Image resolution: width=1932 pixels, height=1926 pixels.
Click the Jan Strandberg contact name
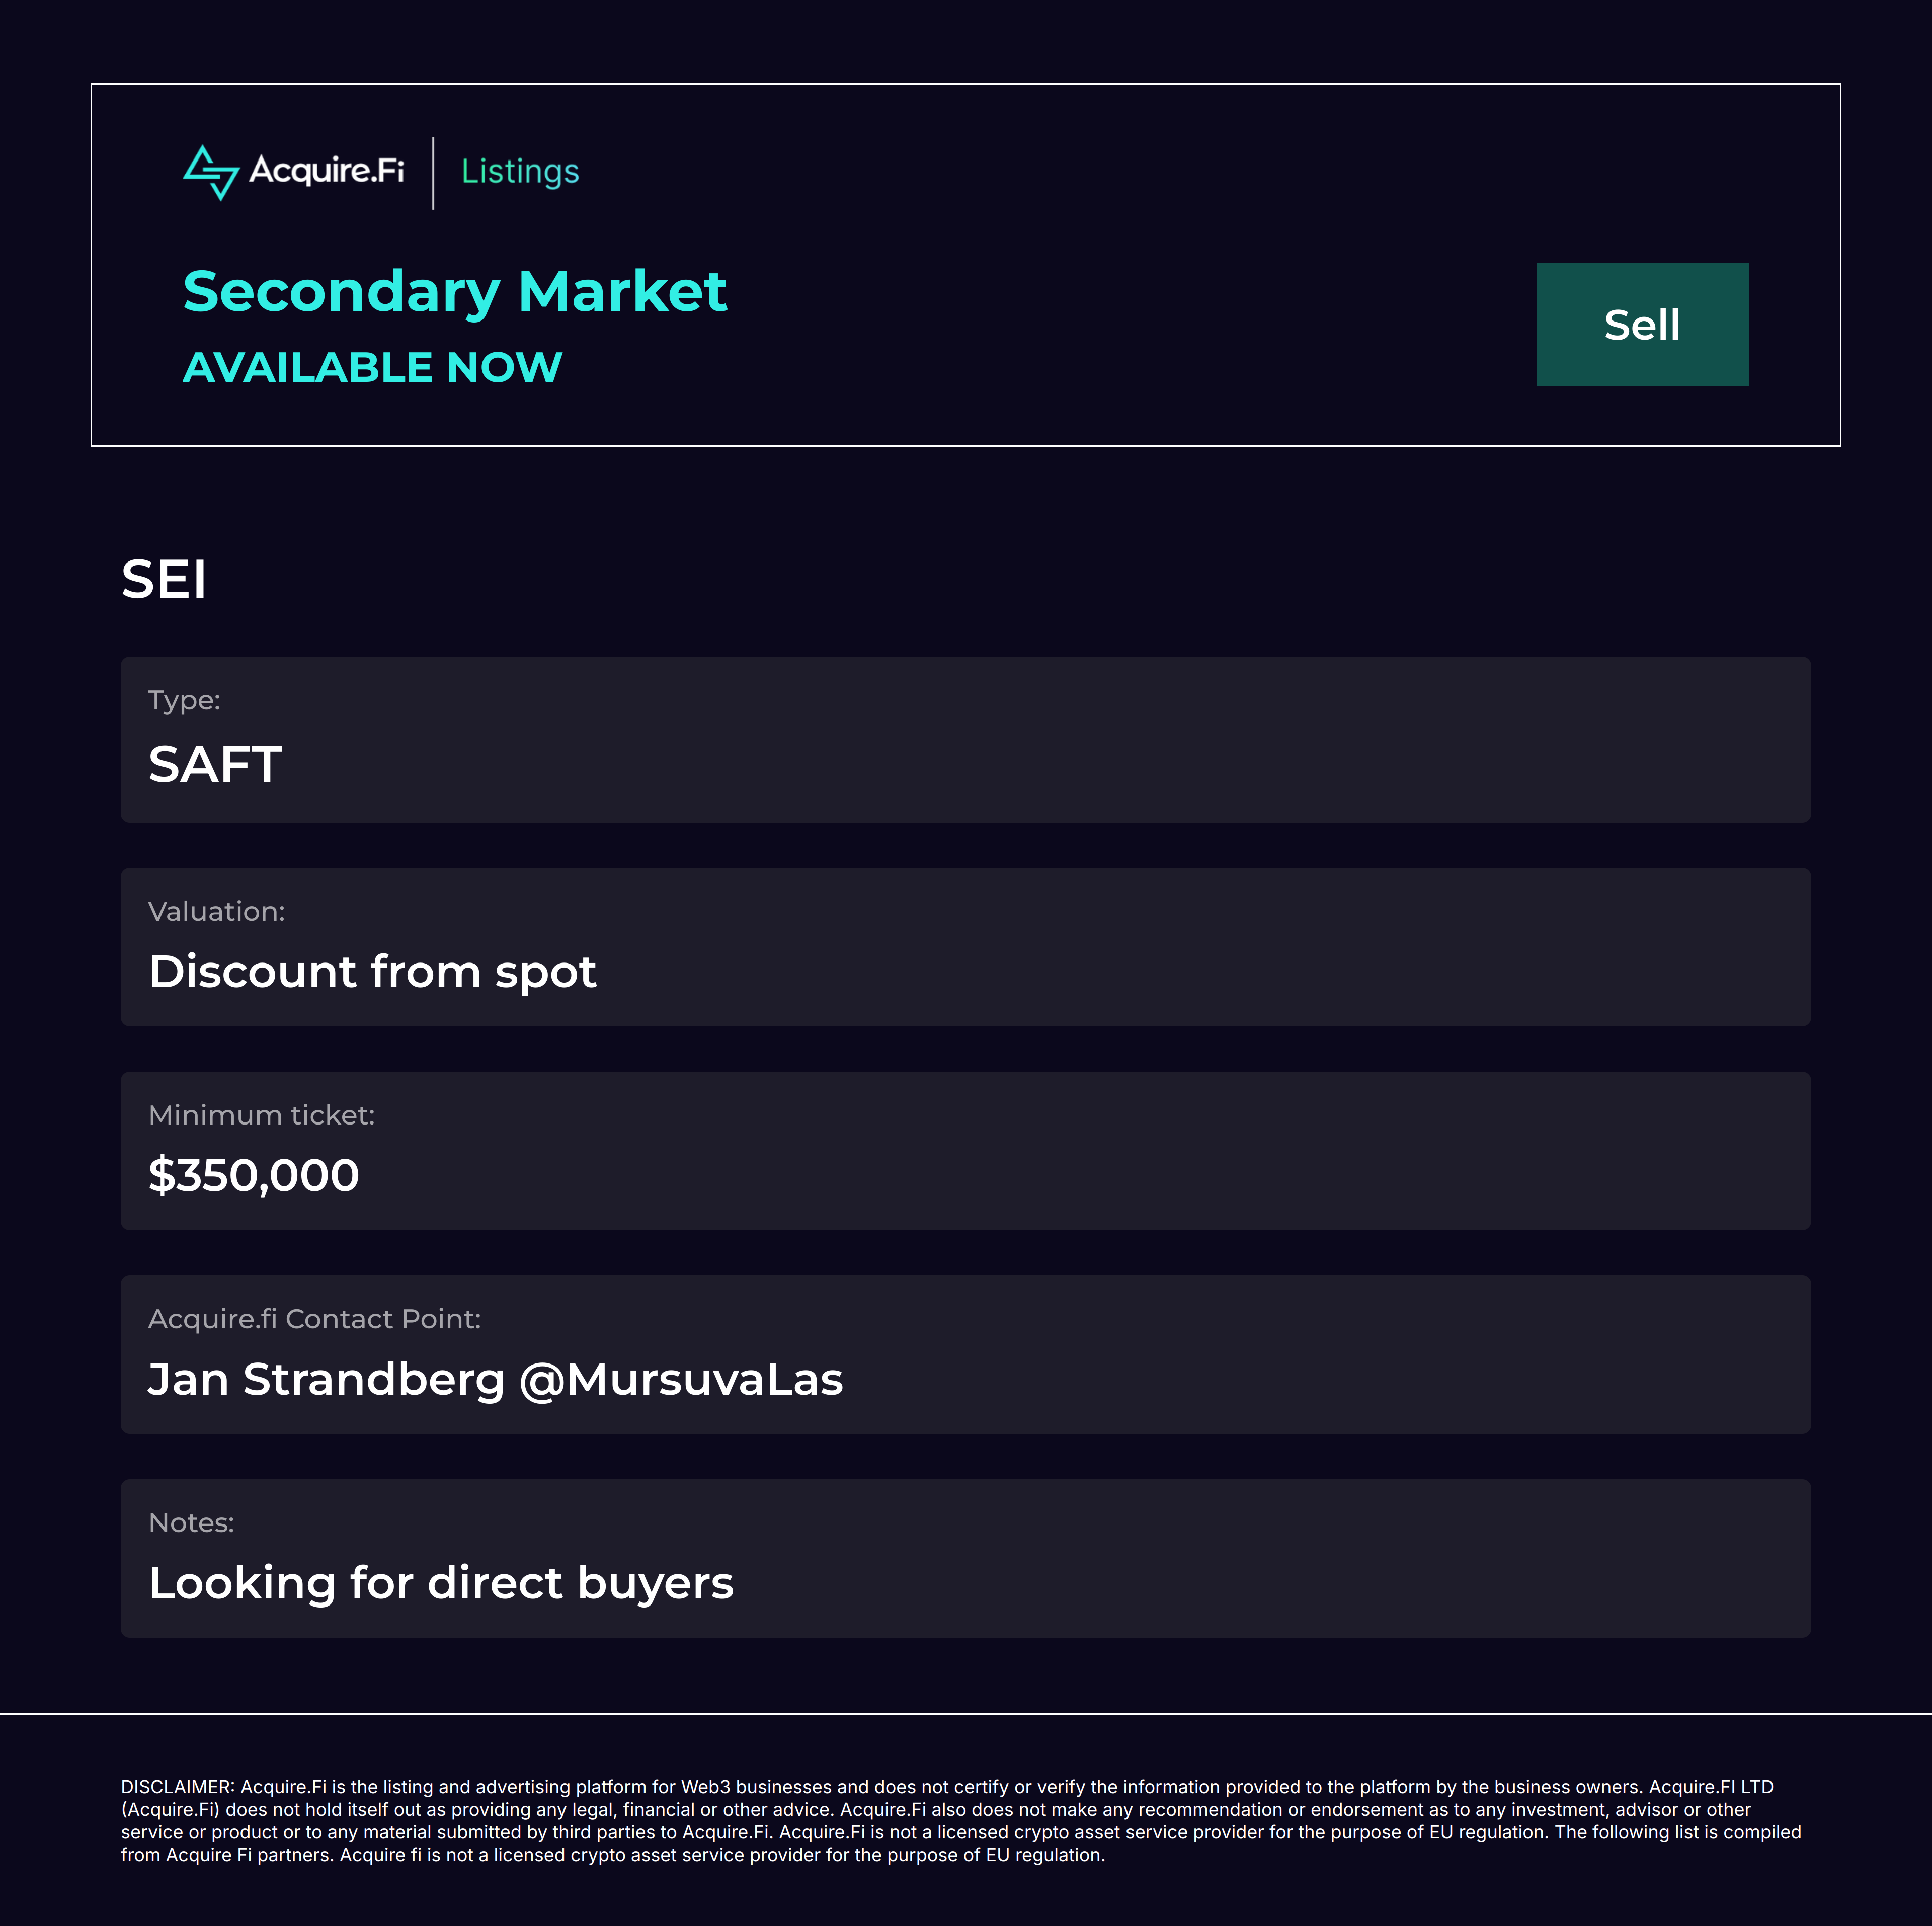click(326, 1379)
